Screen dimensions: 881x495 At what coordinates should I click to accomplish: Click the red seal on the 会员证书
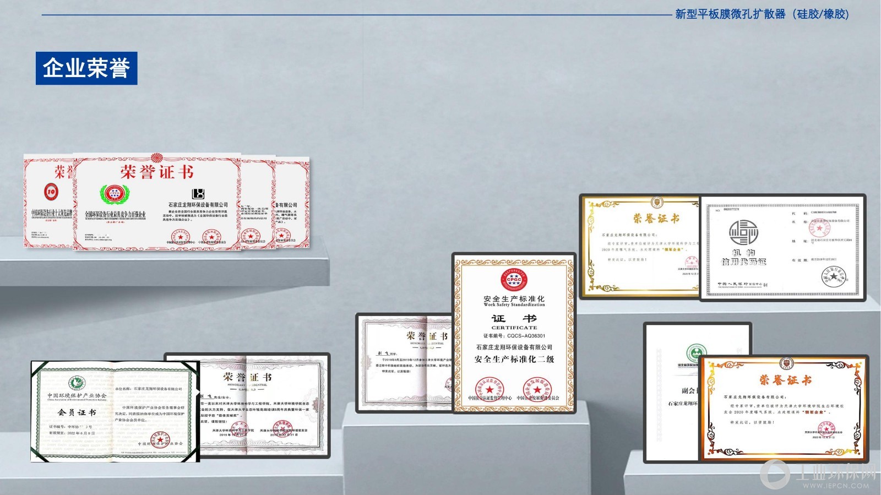(160, 440)
